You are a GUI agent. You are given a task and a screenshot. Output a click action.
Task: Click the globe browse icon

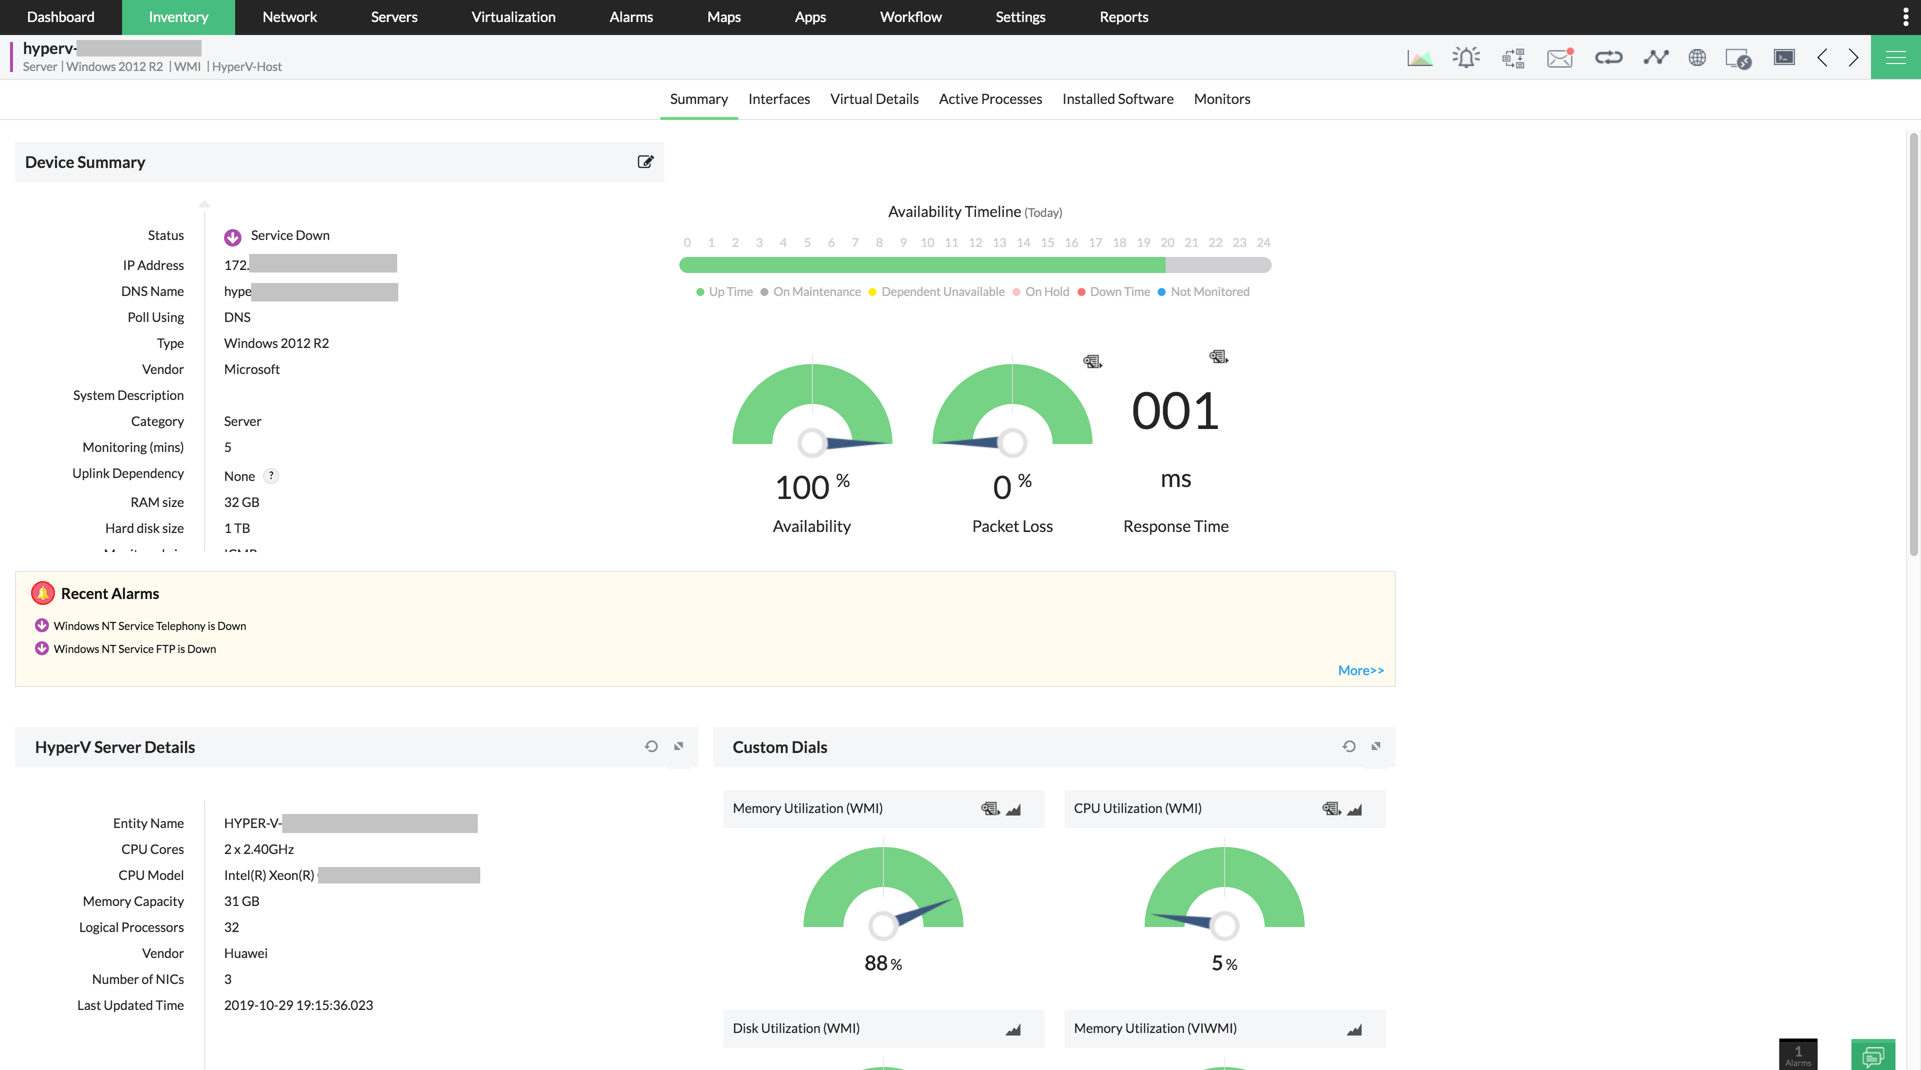click(1697, 57)
